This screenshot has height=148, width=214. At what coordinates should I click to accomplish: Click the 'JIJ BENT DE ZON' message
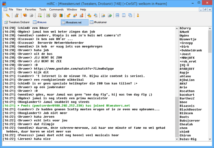(x=48, y=58)
